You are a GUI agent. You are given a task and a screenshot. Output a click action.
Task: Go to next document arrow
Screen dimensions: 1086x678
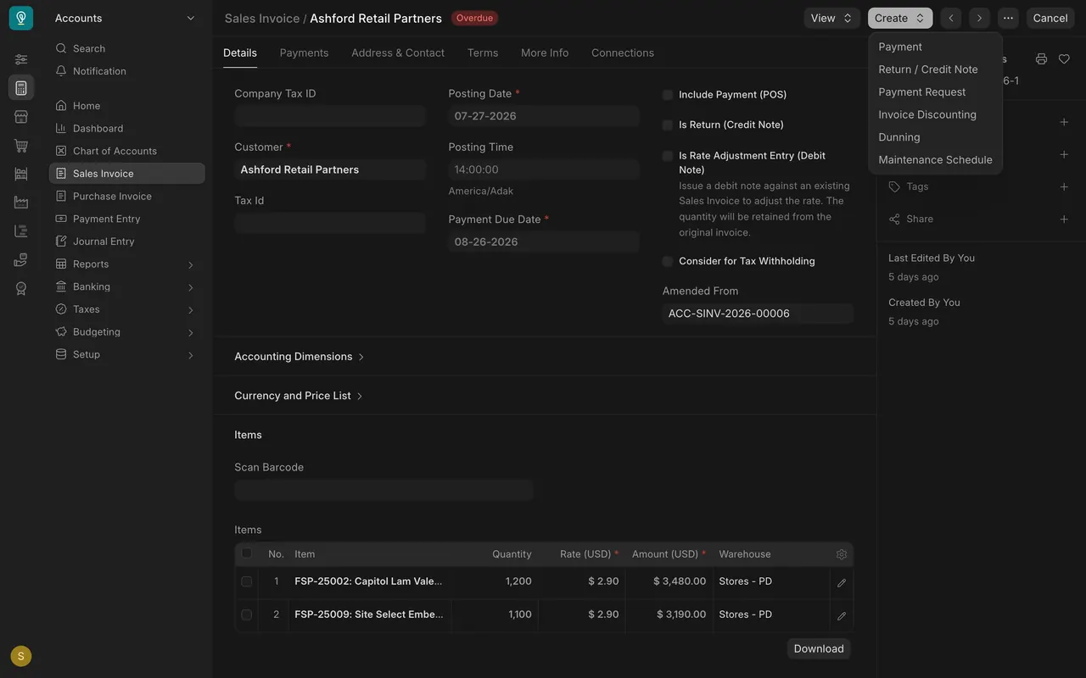point(979,18)
